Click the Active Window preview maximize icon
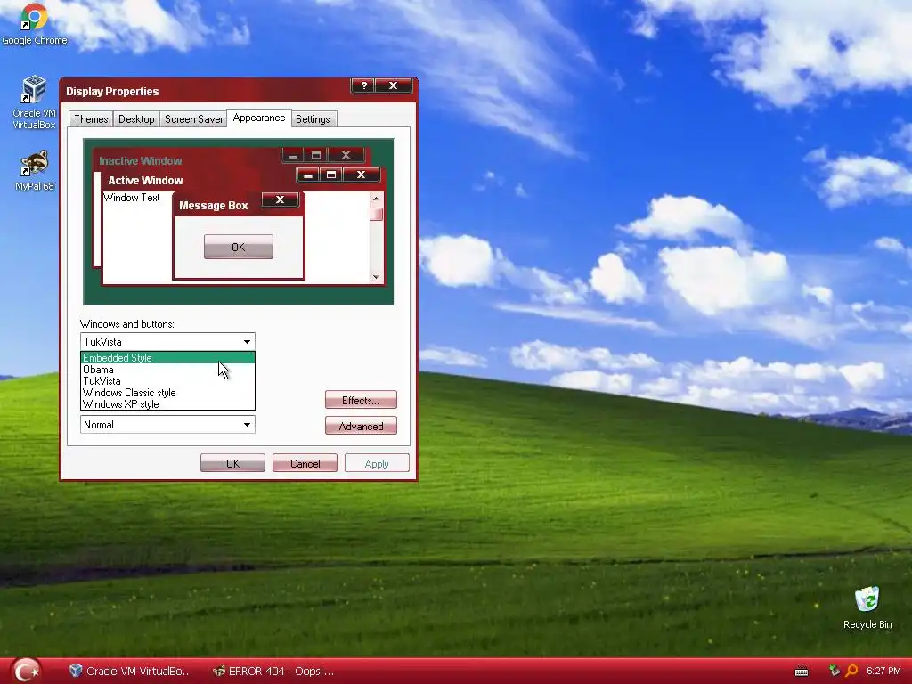The image size is (912, 684). (x=331, y=175)
